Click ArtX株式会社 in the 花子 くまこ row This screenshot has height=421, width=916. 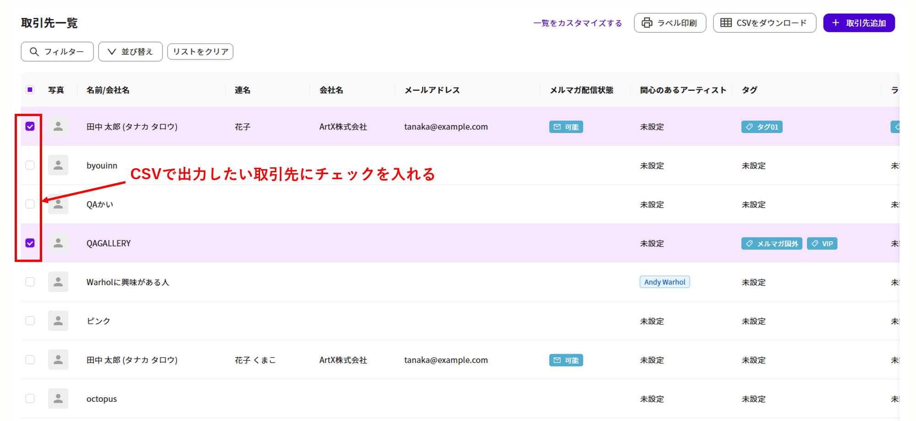click(343, 360)
